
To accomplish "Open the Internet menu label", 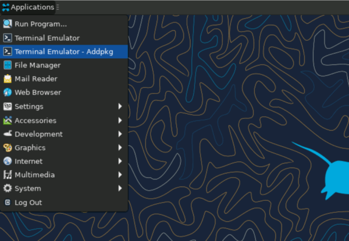I will click(29, 161).
